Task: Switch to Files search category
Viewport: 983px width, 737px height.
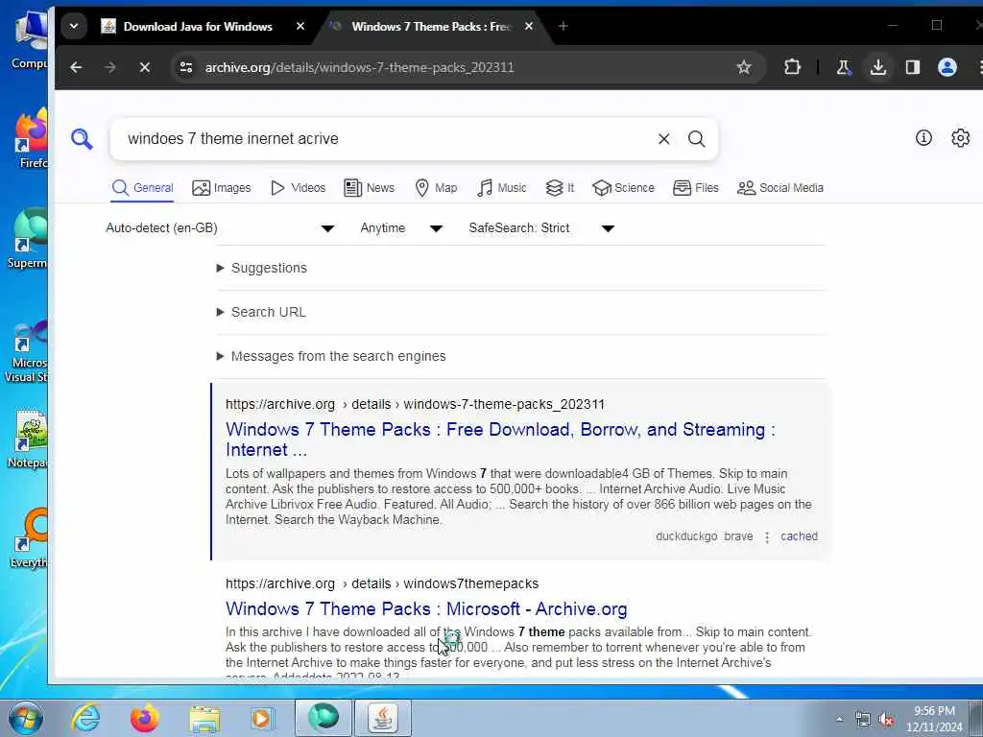Action: [696, 187]
